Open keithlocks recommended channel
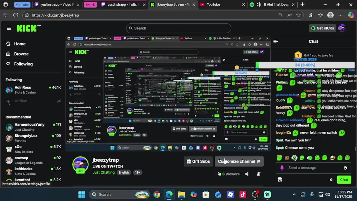The width and height of the screenshot is (357, 201). point(33,171)
